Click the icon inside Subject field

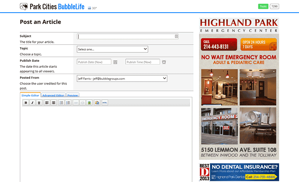pyautogui.click(x=176, y=36)
